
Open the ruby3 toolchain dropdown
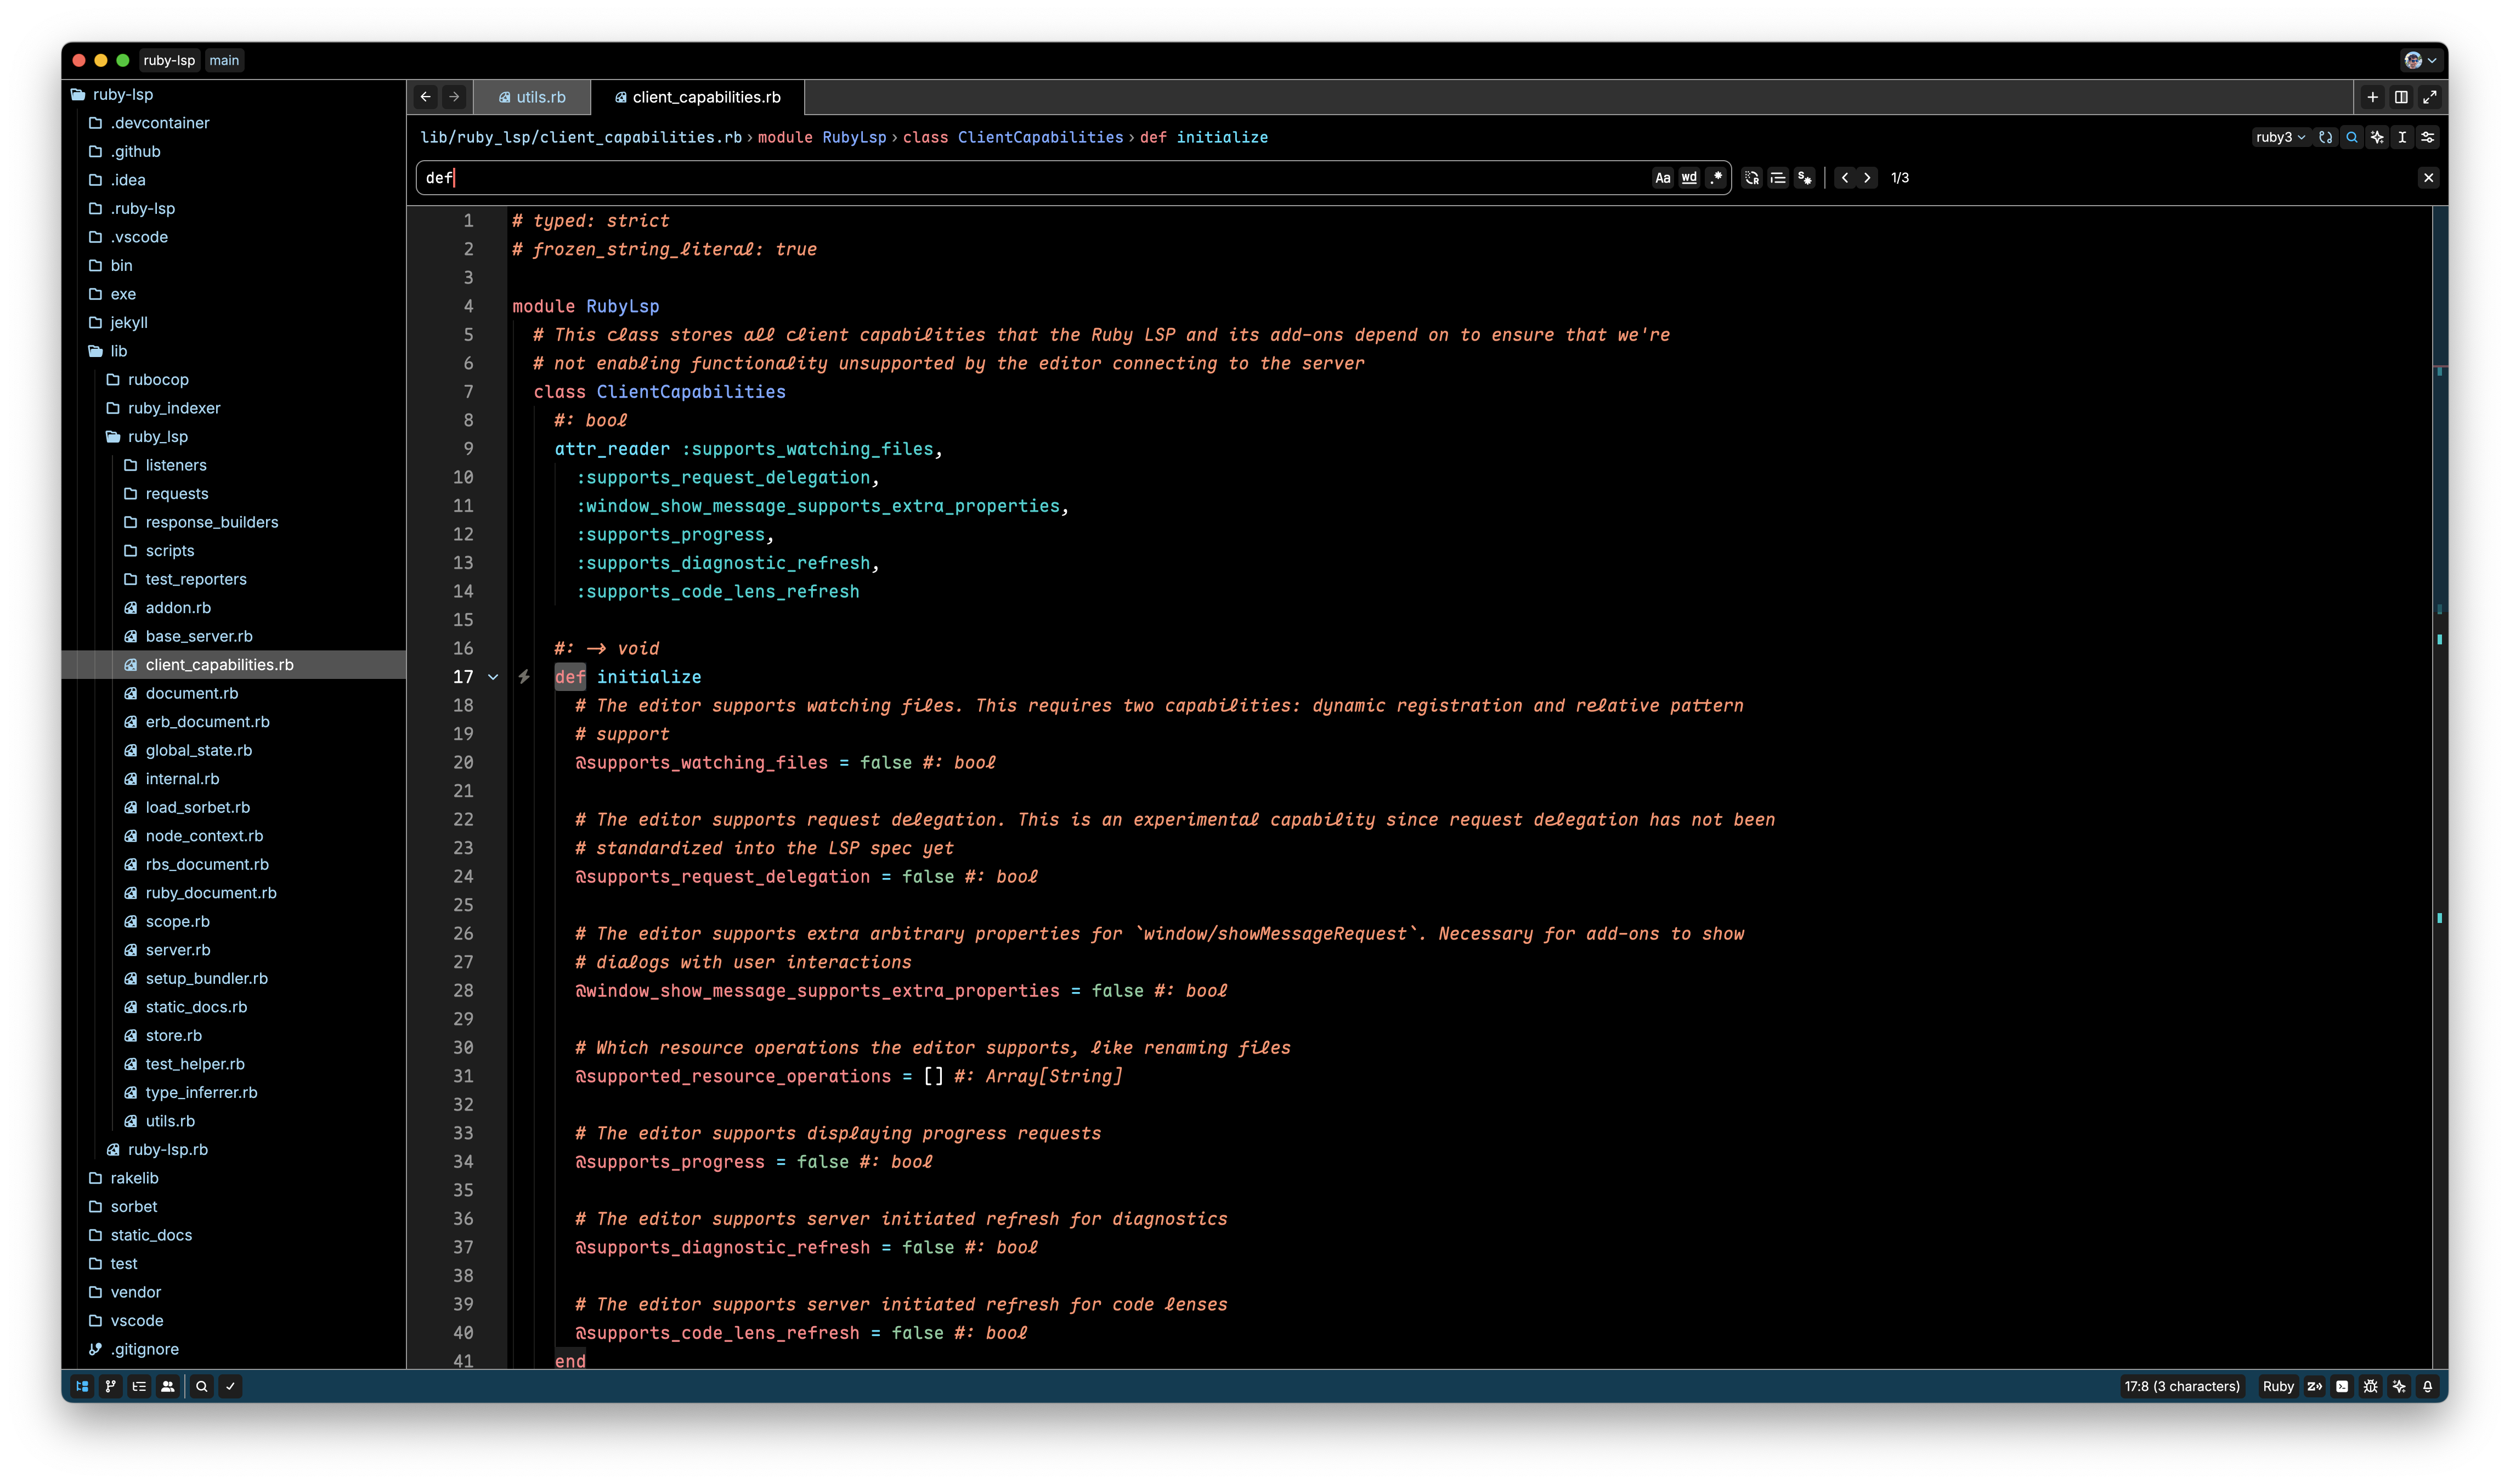point(2280,137)
